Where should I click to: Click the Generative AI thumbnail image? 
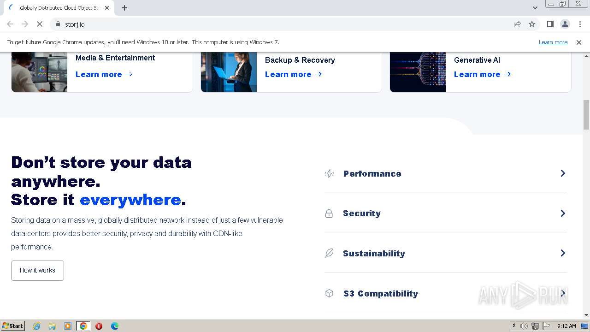418,72
